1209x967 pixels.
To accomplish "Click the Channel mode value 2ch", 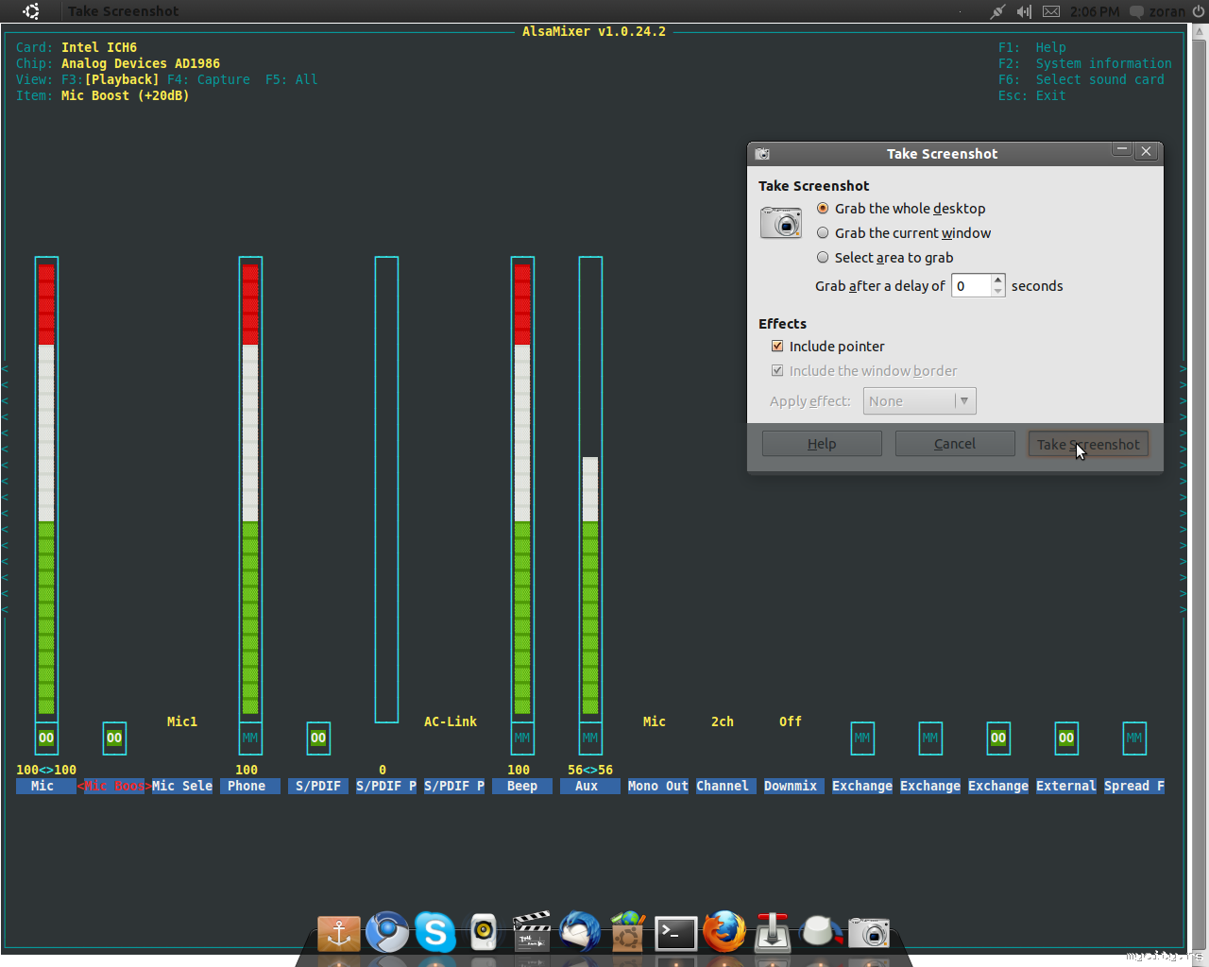I will (x=723, y=721).
